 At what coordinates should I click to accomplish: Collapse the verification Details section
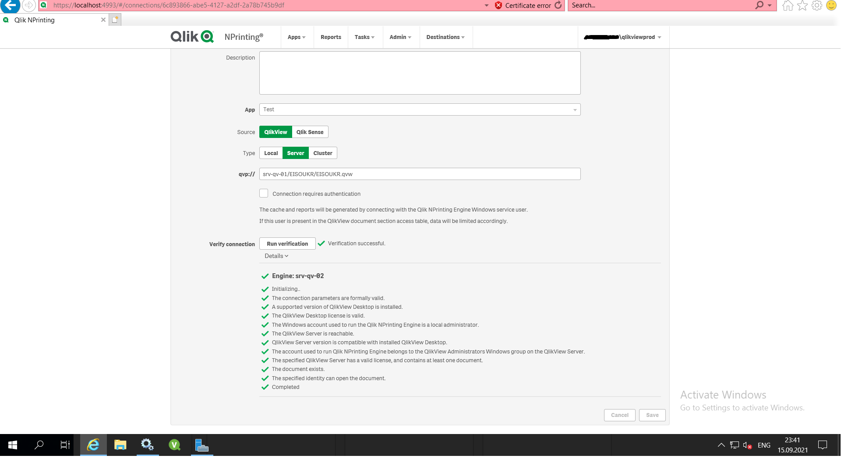[x=276, y=256]
